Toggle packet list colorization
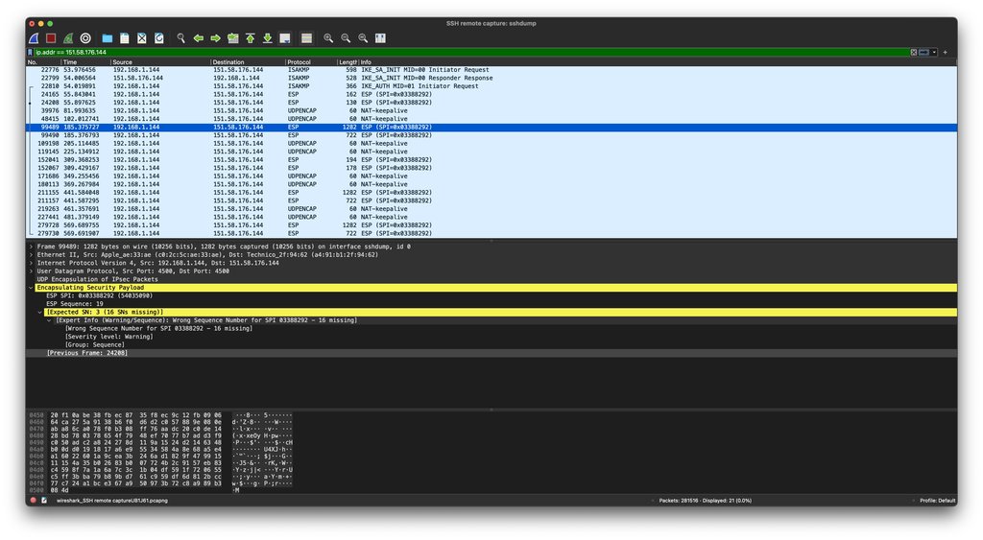This screenshot has width=983, height=540. tap(306, 38)
